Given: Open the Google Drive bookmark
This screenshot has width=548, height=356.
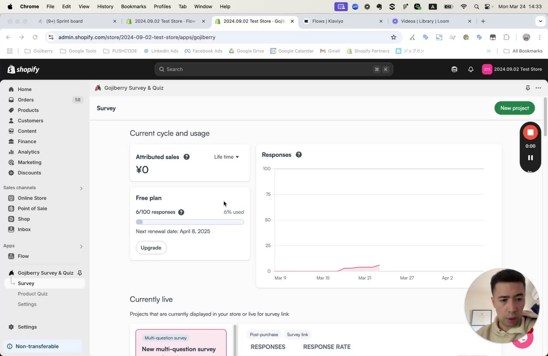Looking at the screenshot, I should click(x=246, y=51).
